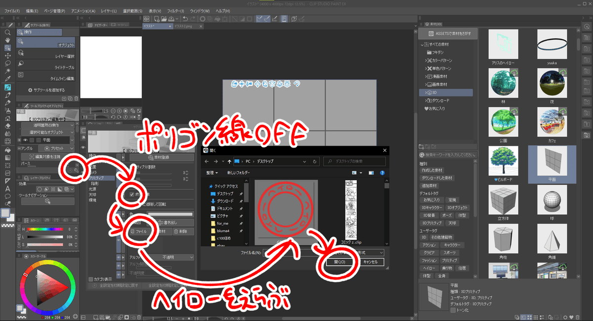
Task: Go back in the file dialog
Action: [x=207, y=161]
